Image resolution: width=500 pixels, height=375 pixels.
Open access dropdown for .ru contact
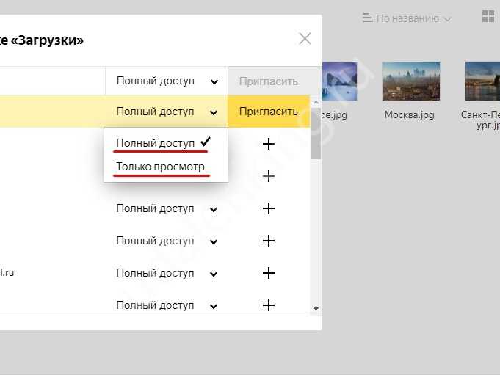pos(167,273)
